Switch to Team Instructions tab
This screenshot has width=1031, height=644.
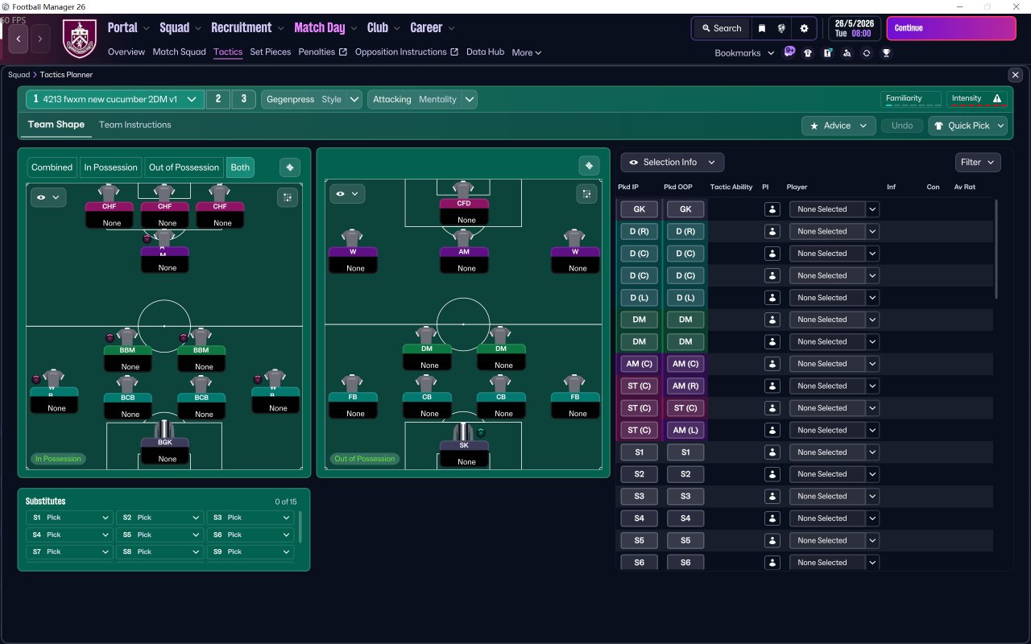(135, 125)
